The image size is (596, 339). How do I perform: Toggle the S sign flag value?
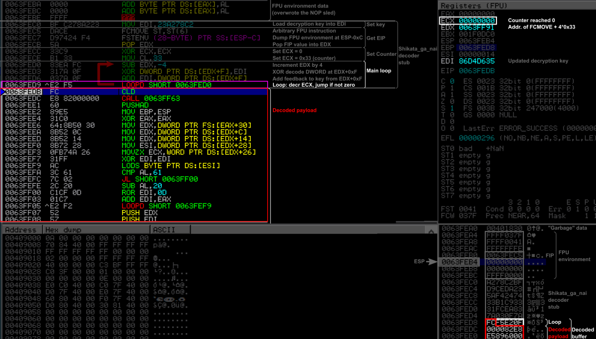(x=452, y=107)
